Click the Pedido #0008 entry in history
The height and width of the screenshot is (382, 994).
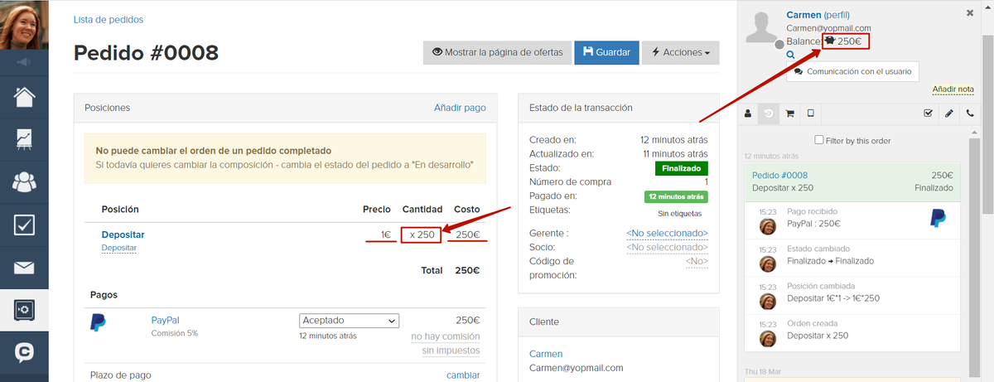(853, 181)
